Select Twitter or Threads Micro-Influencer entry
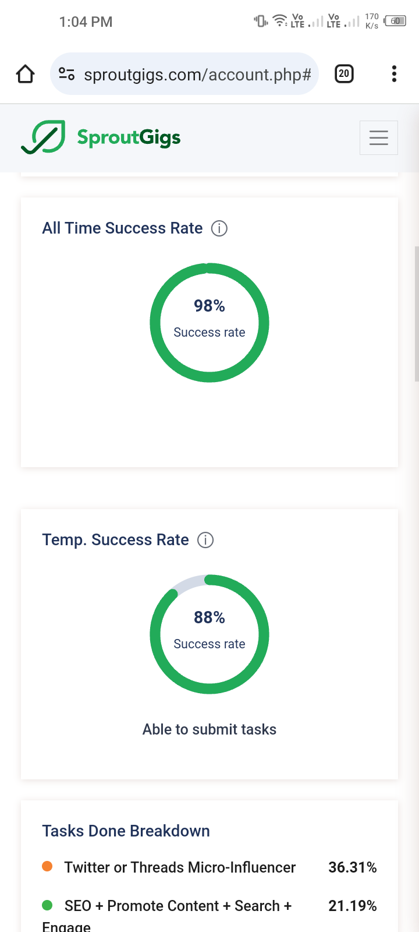 pos(180,867)
